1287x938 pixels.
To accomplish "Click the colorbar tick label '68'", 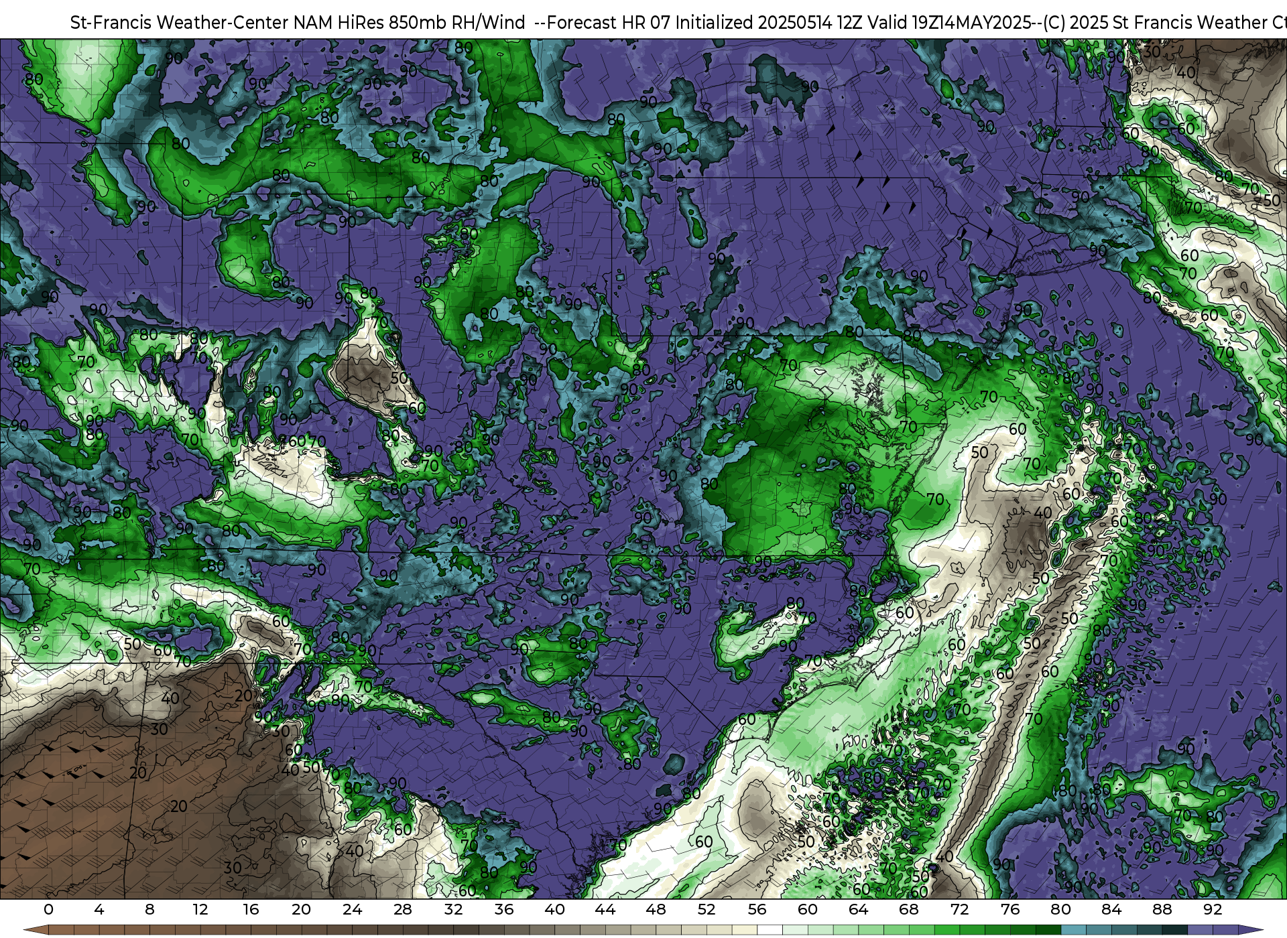I will (909, 909).
